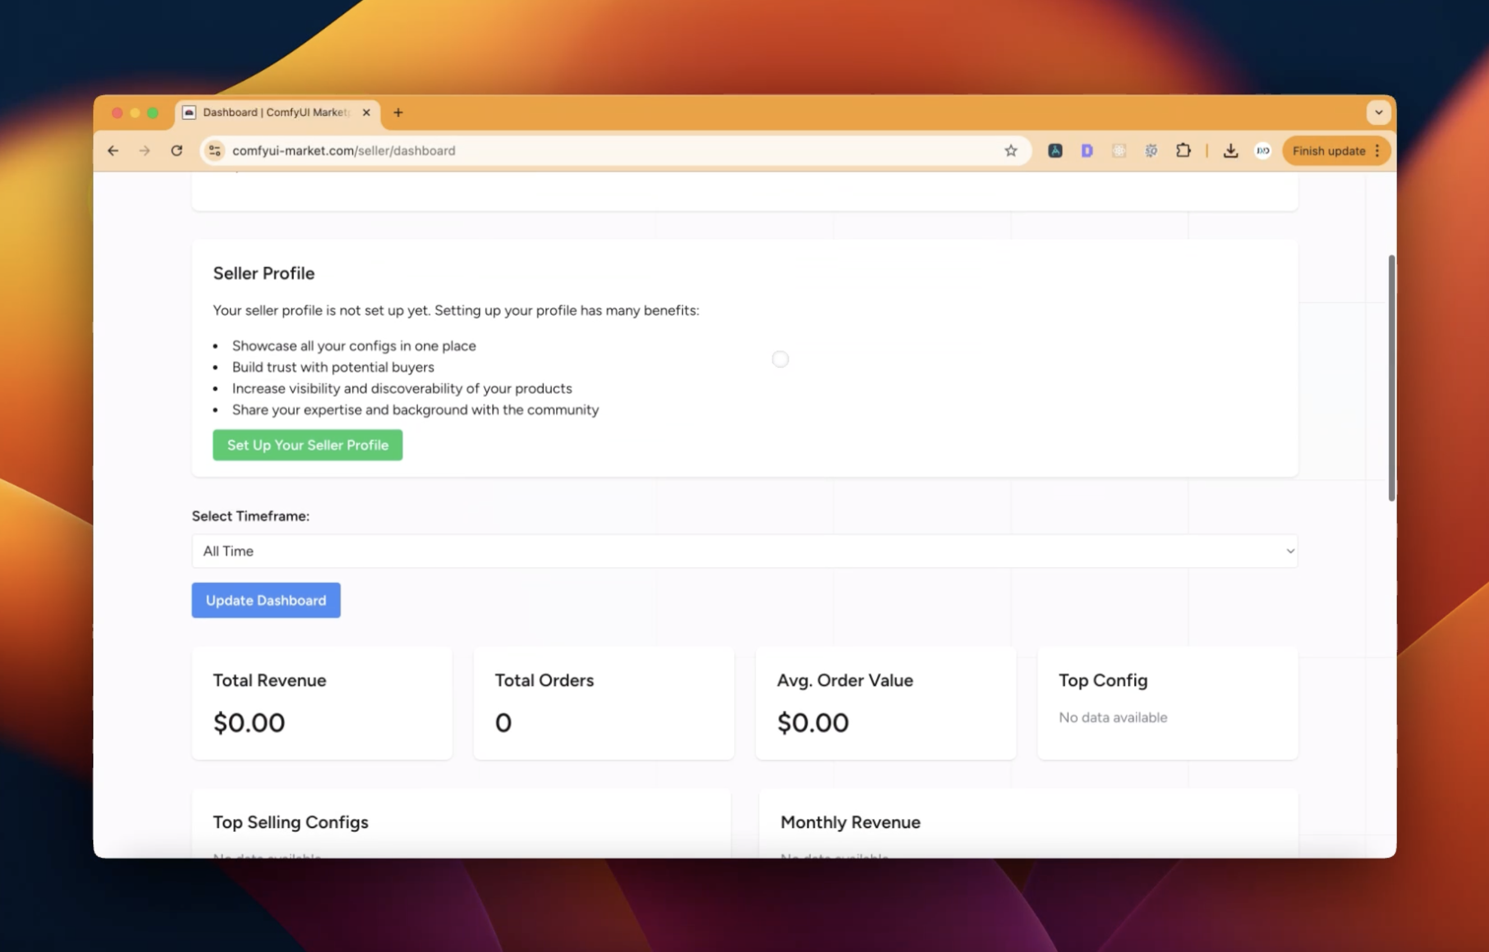Reload the dashboard page
Screen dimensions: 1489x952
177,151
